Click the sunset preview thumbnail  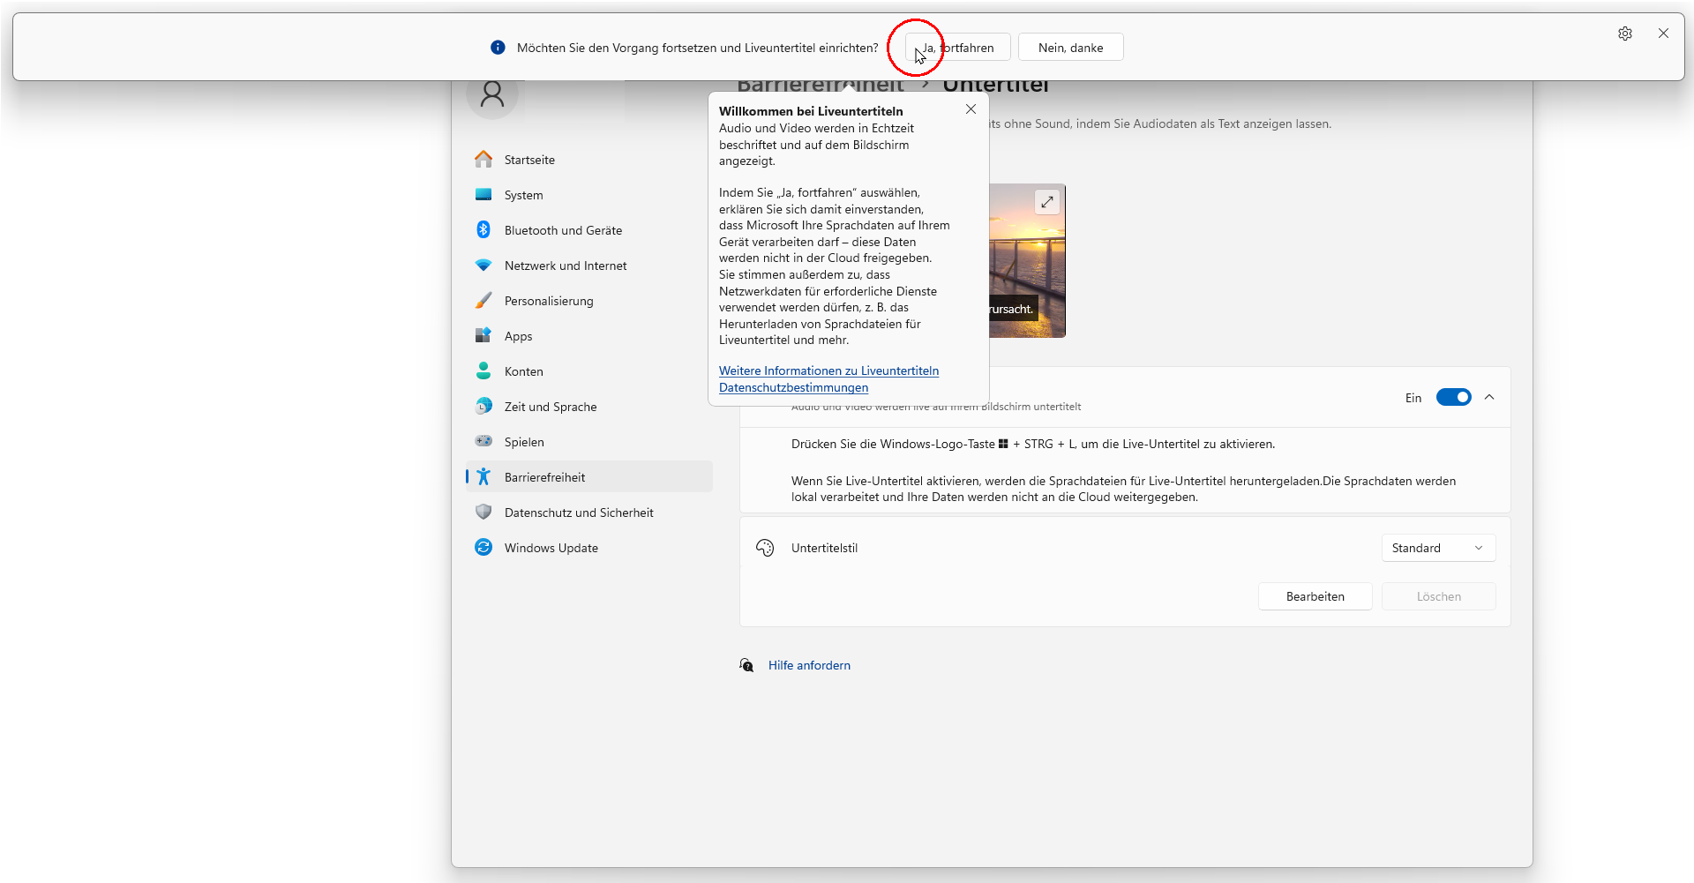(1027, 260)
